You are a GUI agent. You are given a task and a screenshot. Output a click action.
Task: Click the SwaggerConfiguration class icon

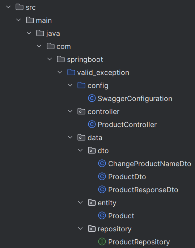tap(92, 98)
